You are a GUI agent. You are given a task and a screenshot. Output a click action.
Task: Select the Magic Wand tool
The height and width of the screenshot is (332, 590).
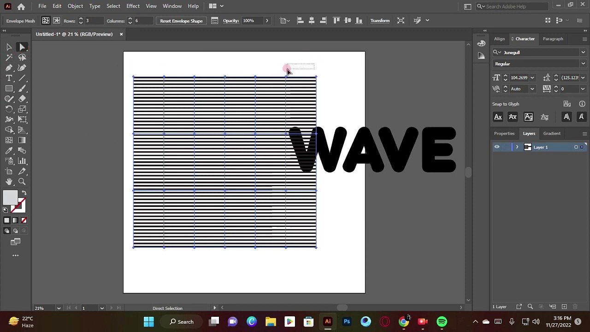pyautogui.click(x=9, y=58)
